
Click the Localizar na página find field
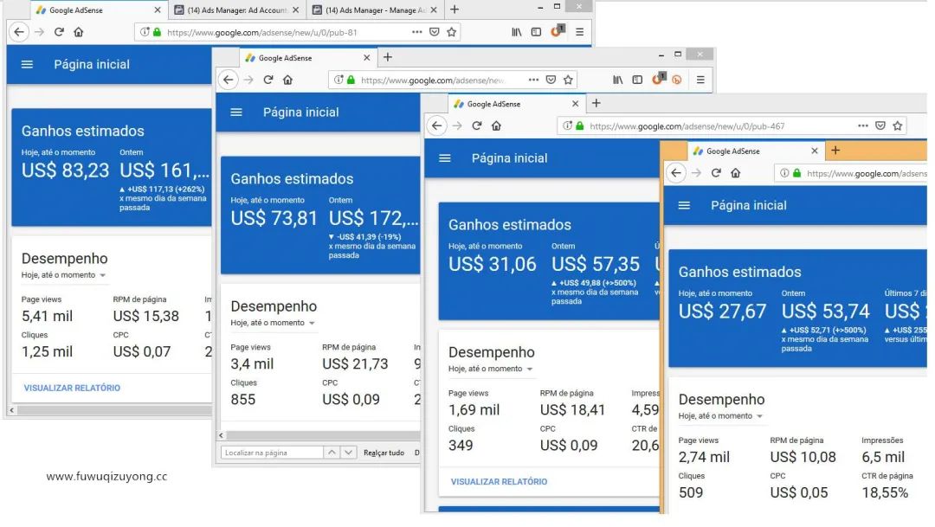click(x=272, y=453)
